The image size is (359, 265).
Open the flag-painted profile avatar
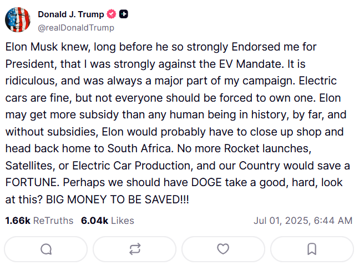[x=18, y=19]
